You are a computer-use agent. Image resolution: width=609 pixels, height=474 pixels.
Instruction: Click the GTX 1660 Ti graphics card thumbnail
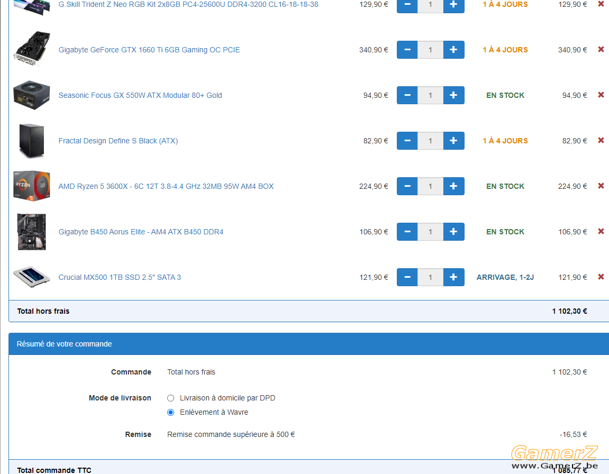[x=32, y=49]
